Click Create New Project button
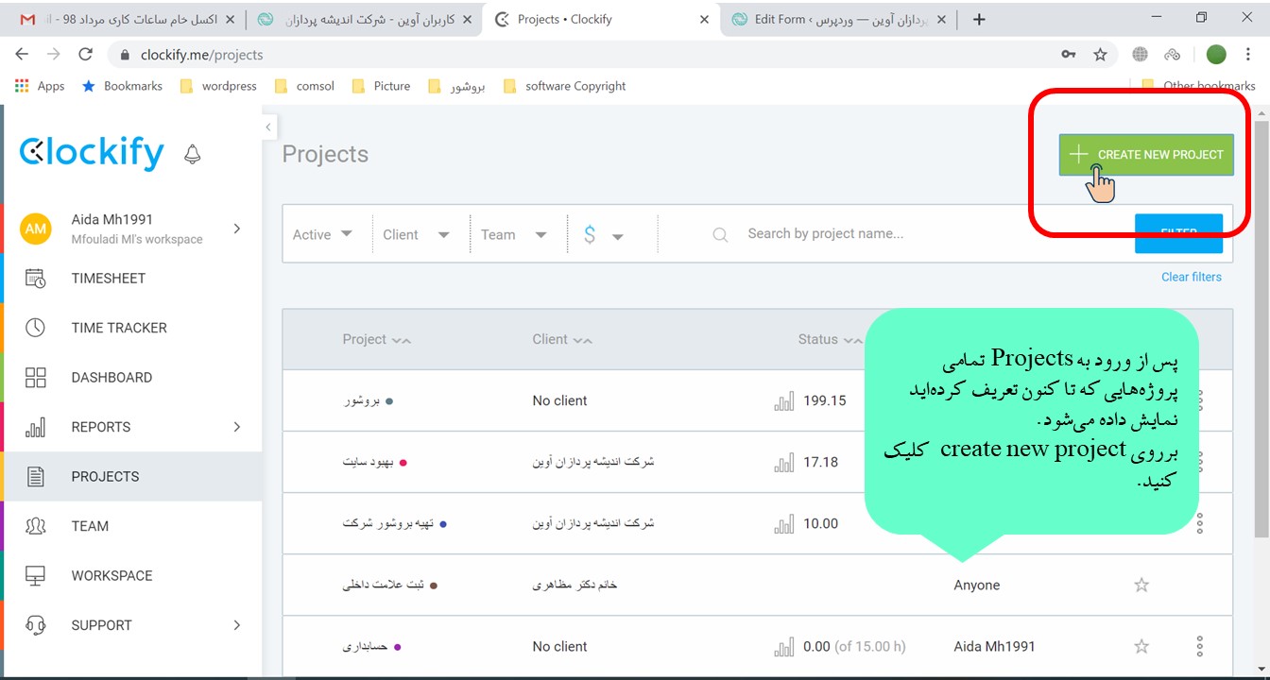Viewport: 1270px width, 680px height. [1146, 154]
